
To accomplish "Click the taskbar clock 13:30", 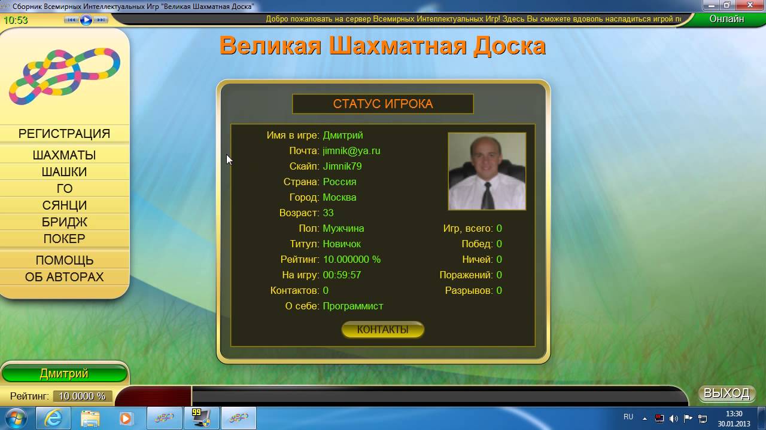I will 734,418.
